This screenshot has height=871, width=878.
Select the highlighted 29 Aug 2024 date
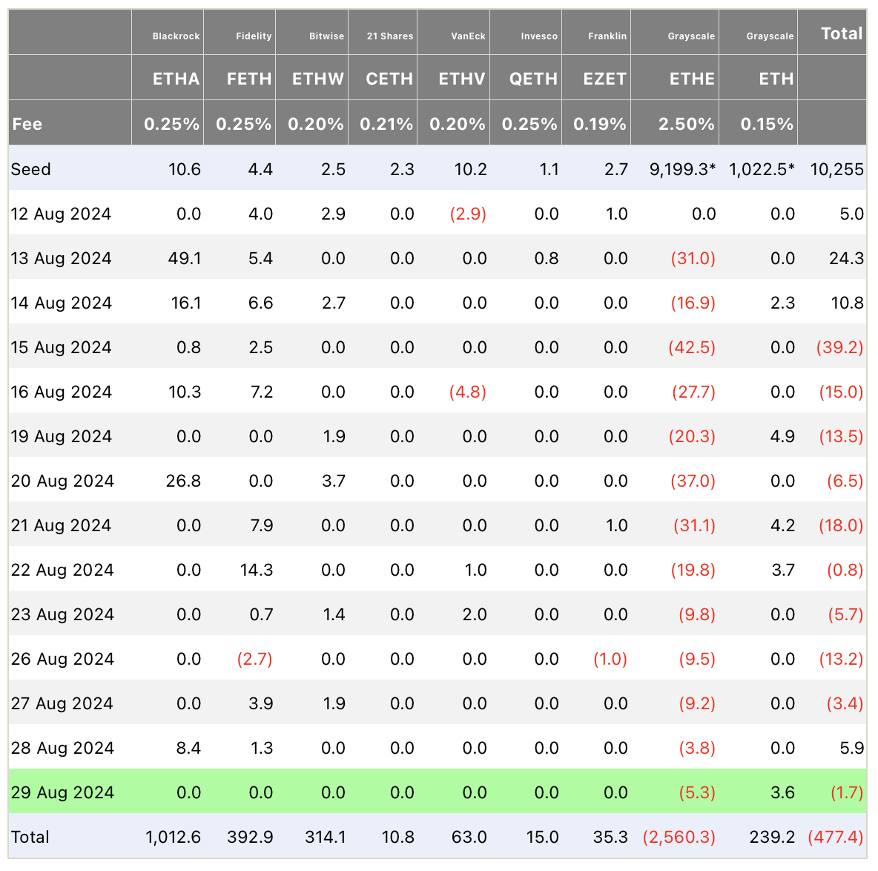coord(62,792)
